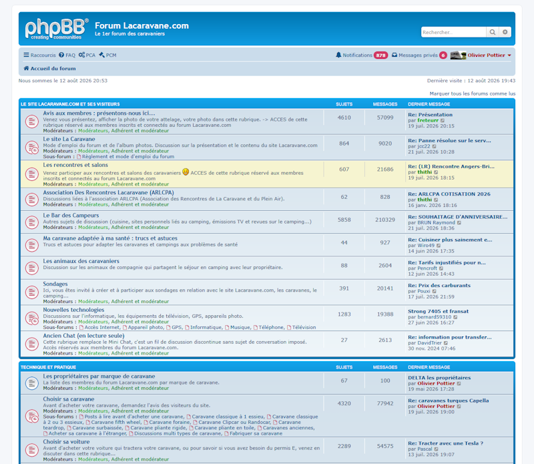Viewport: 534px width, 464px height.
Task: Open subforum Caravane pliante rigide
Action: tap(158, 427)
